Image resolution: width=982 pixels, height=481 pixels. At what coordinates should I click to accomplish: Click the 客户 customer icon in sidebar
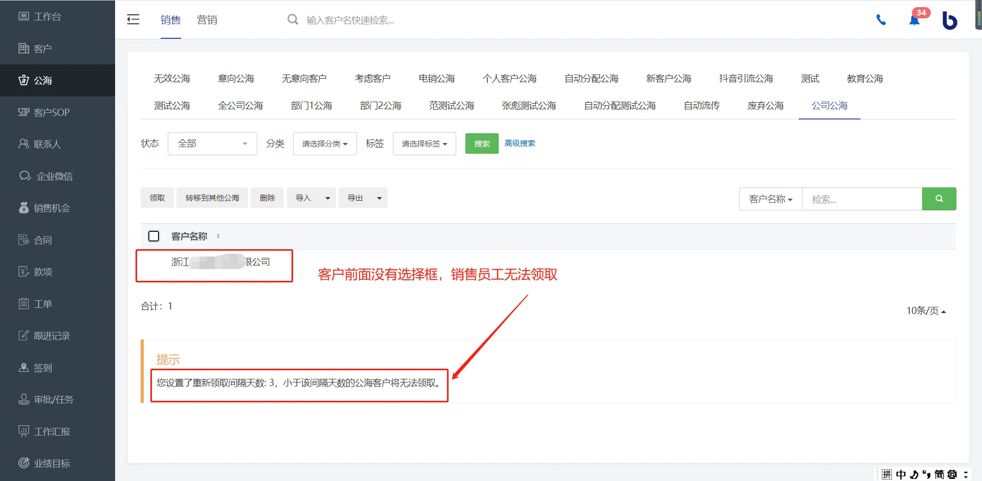(24, 49)
